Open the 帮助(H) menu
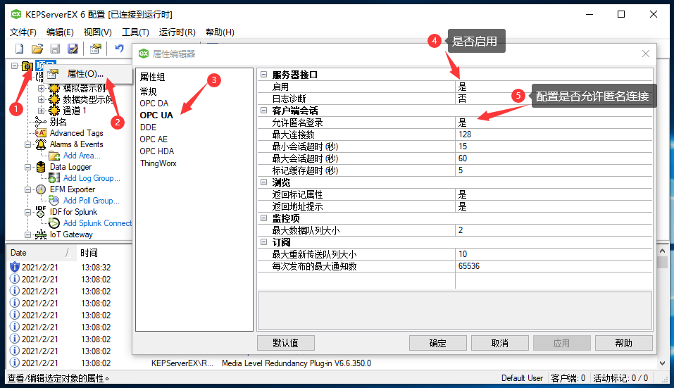The width and height of the screenshot is (674, 388). [x=220, y=32]
